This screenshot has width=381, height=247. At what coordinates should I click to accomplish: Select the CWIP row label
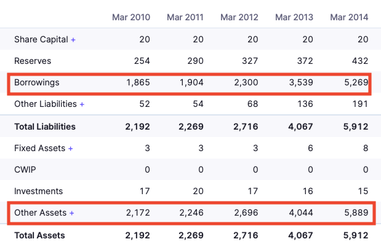(x=25, y=170)
